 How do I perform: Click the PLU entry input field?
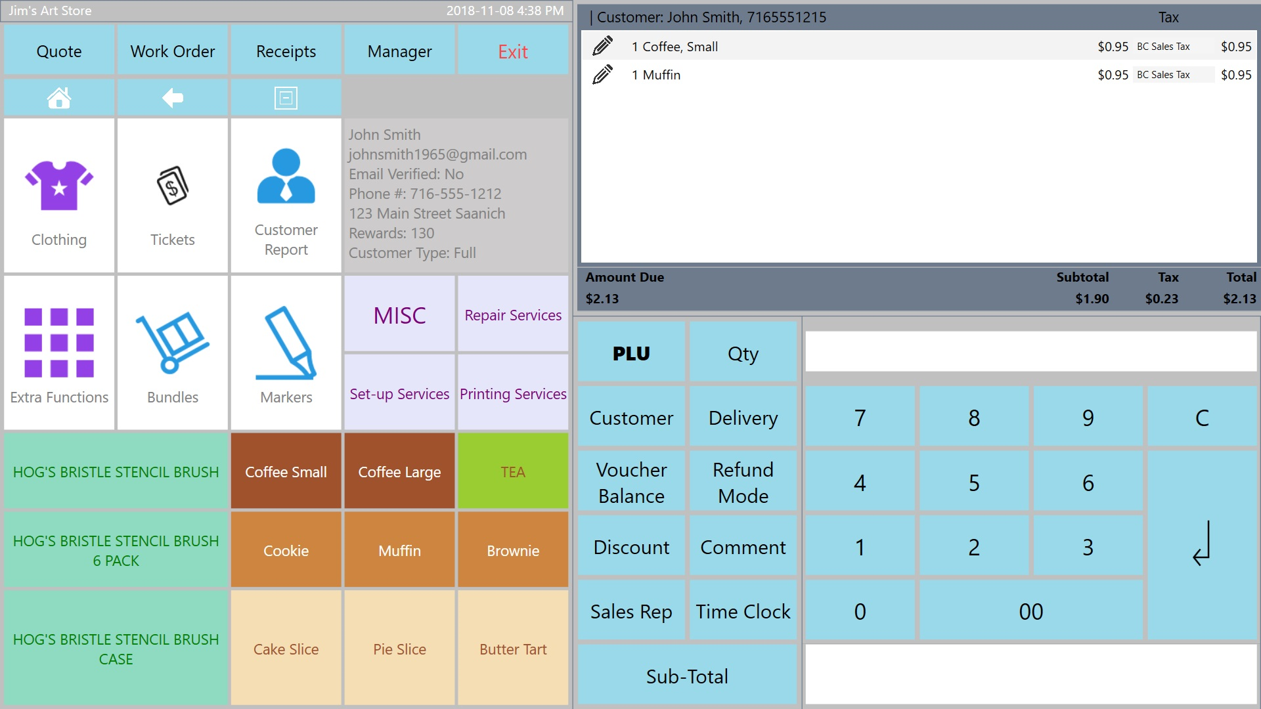point(1030,351)
